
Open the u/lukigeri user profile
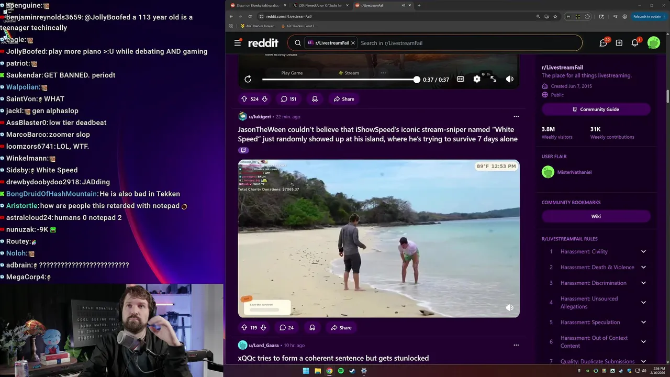click(260, 117)
